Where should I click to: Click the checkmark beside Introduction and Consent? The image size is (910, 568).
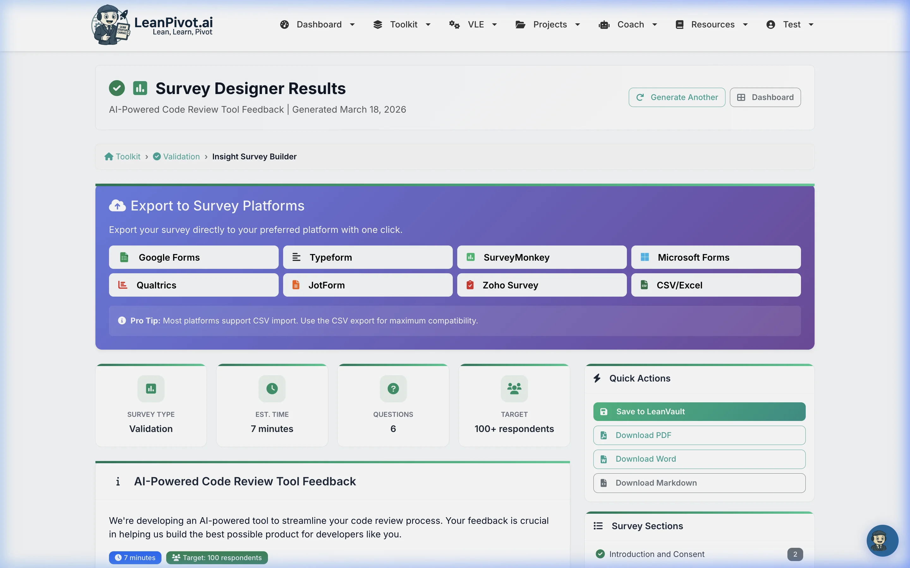coord(600,554)
